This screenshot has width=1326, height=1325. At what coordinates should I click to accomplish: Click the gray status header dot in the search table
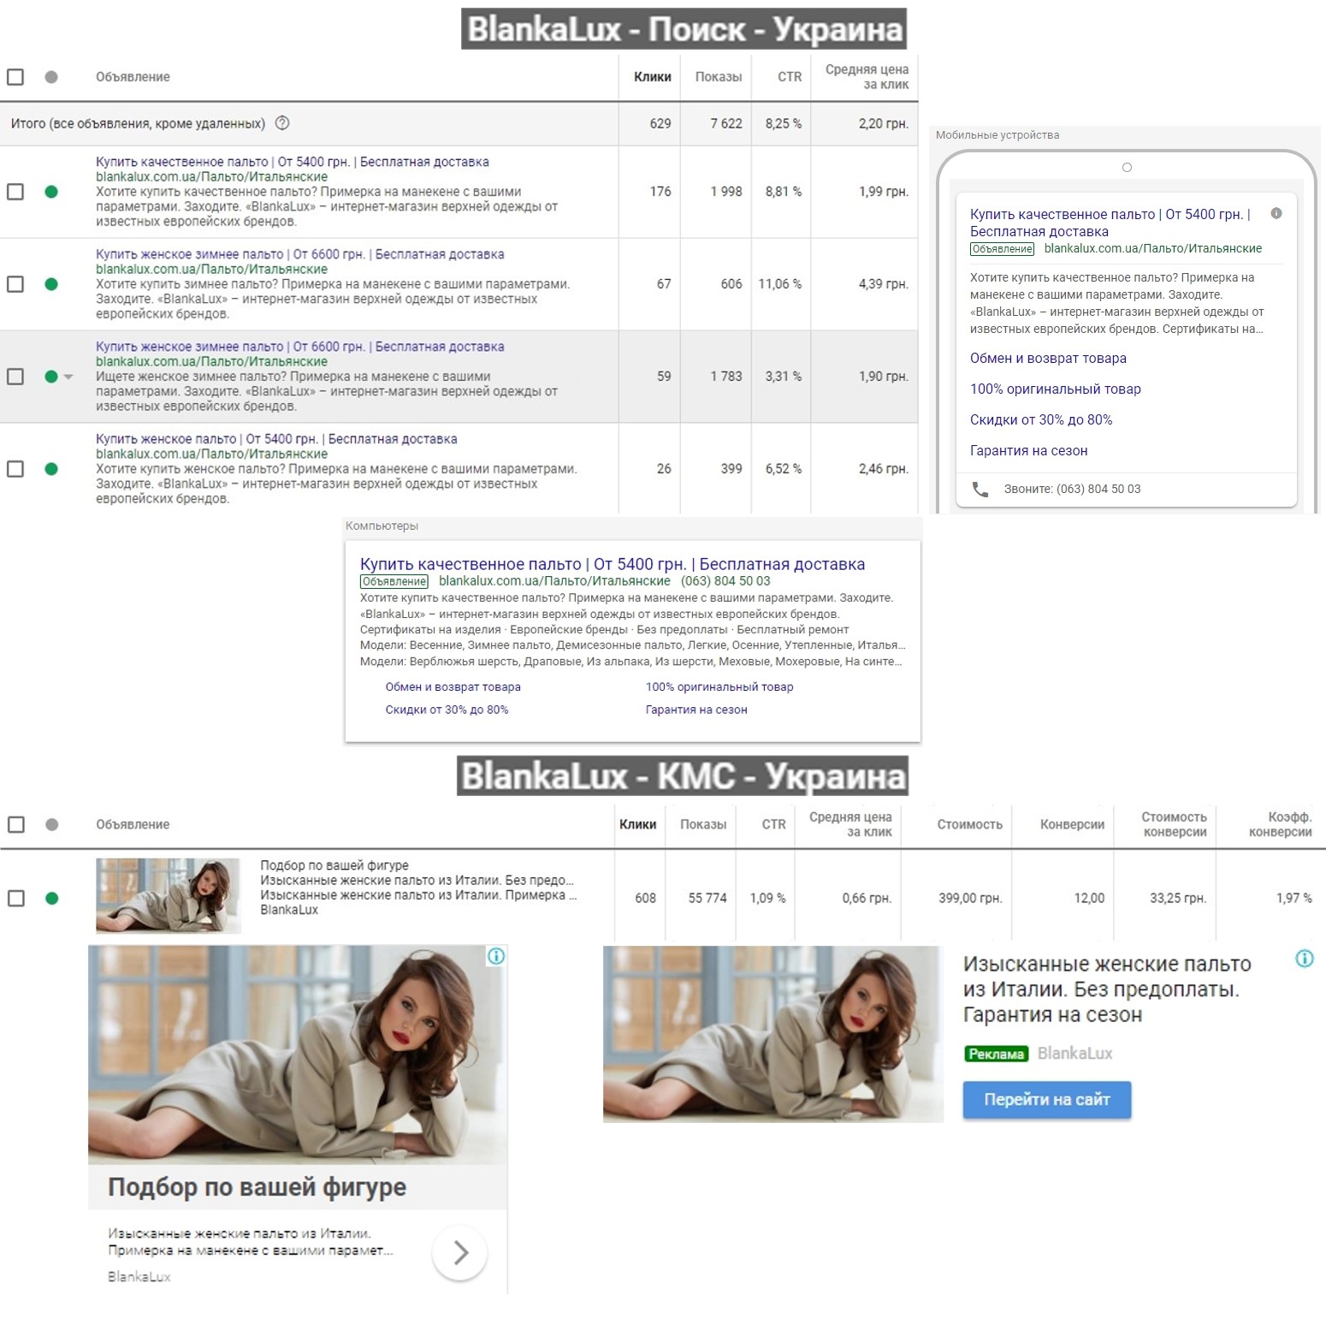point(51,77)
